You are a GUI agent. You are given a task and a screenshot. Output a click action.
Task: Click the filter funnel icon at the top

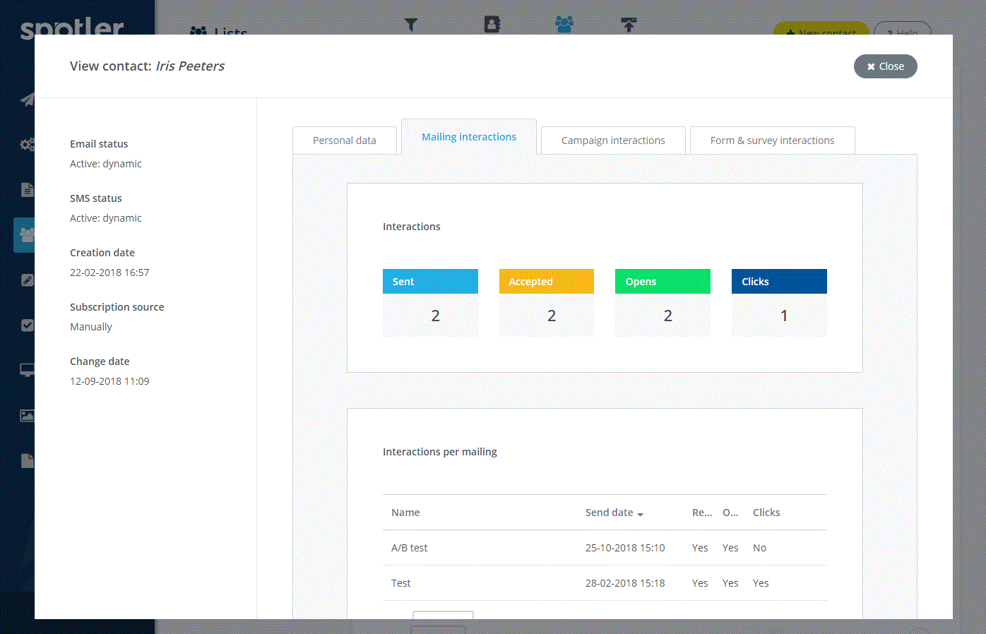(x=411, y=25)
